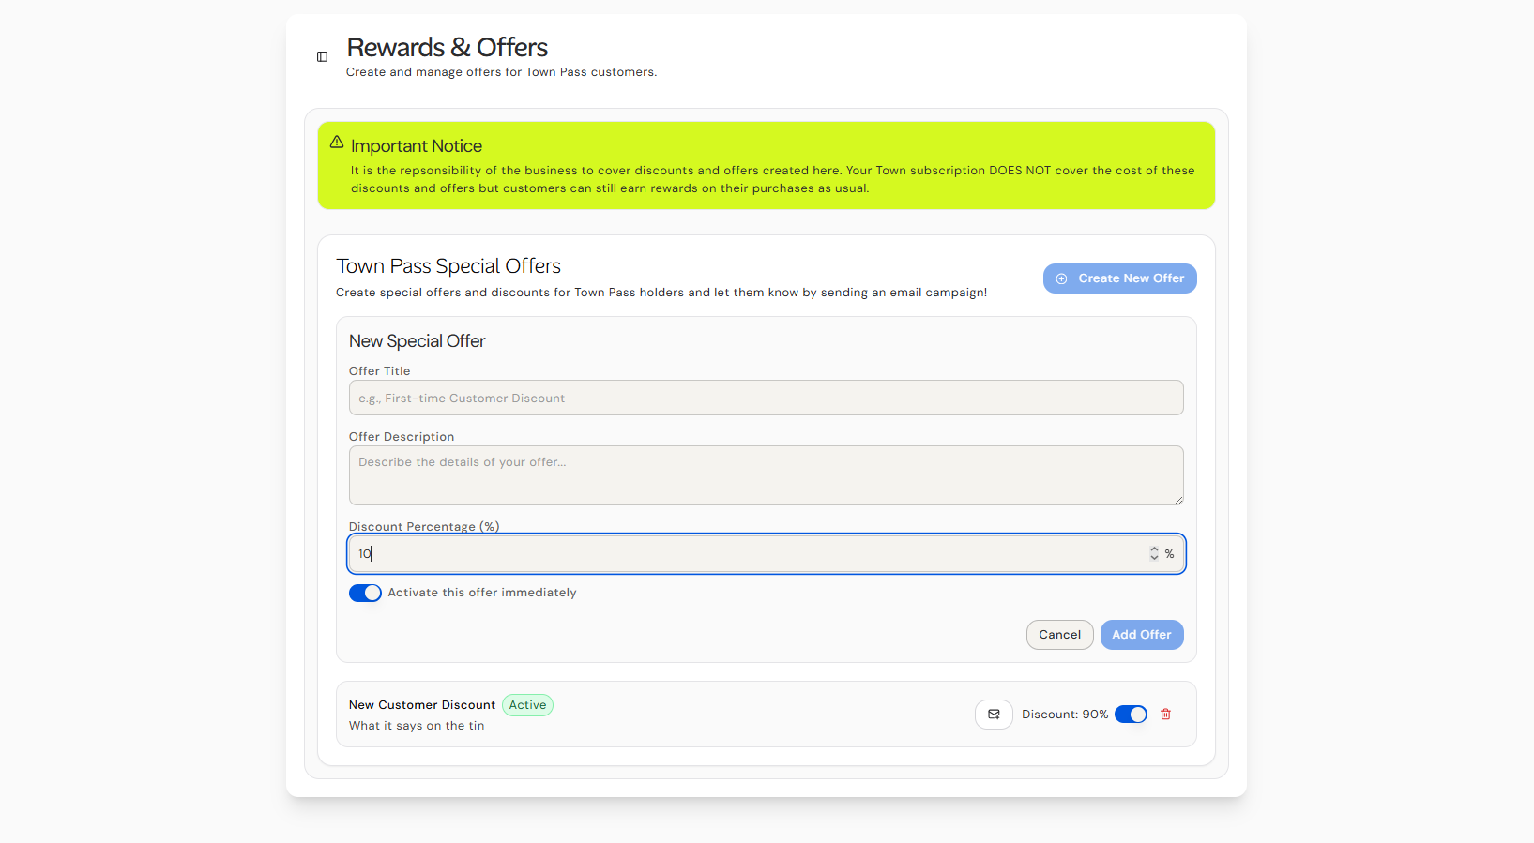Delete the New Customer Discount offer

(1165, 715)
